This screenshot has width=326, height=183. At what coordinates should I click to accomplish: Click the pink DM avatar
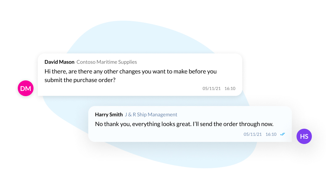point(26,88)
